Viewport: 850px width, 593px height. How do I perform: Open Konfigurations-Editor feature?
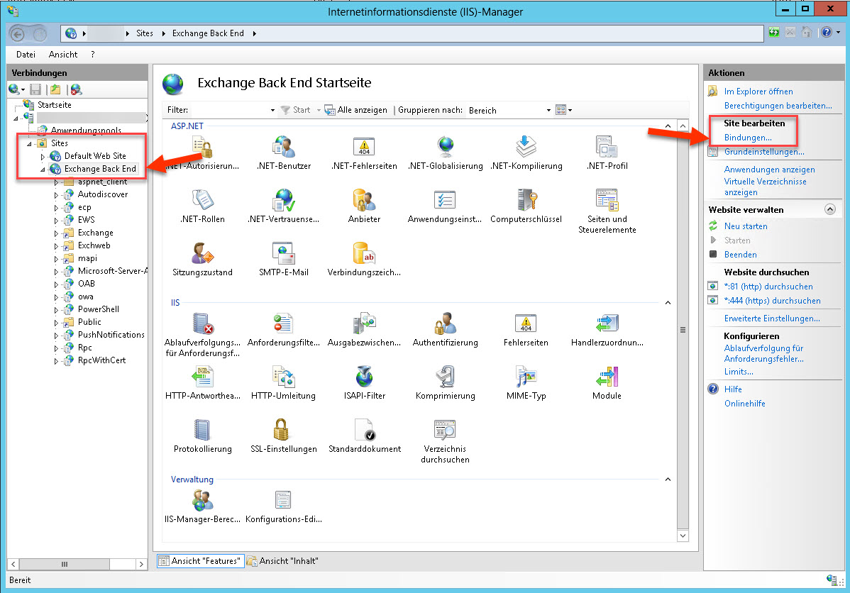284,506
